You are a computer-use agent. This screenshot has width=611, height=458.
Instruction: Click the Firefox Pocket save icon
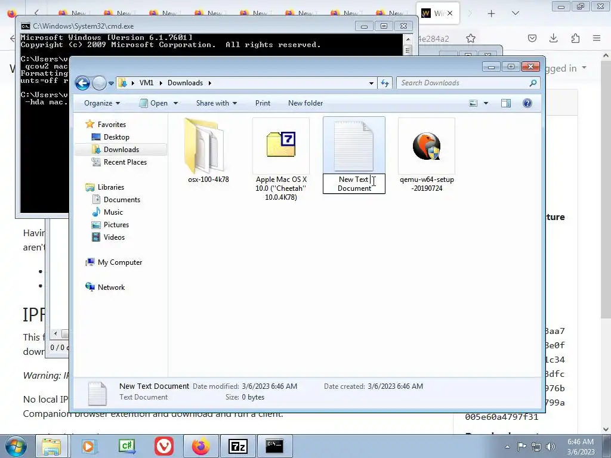pyautogui.click(x=532, y=38)
